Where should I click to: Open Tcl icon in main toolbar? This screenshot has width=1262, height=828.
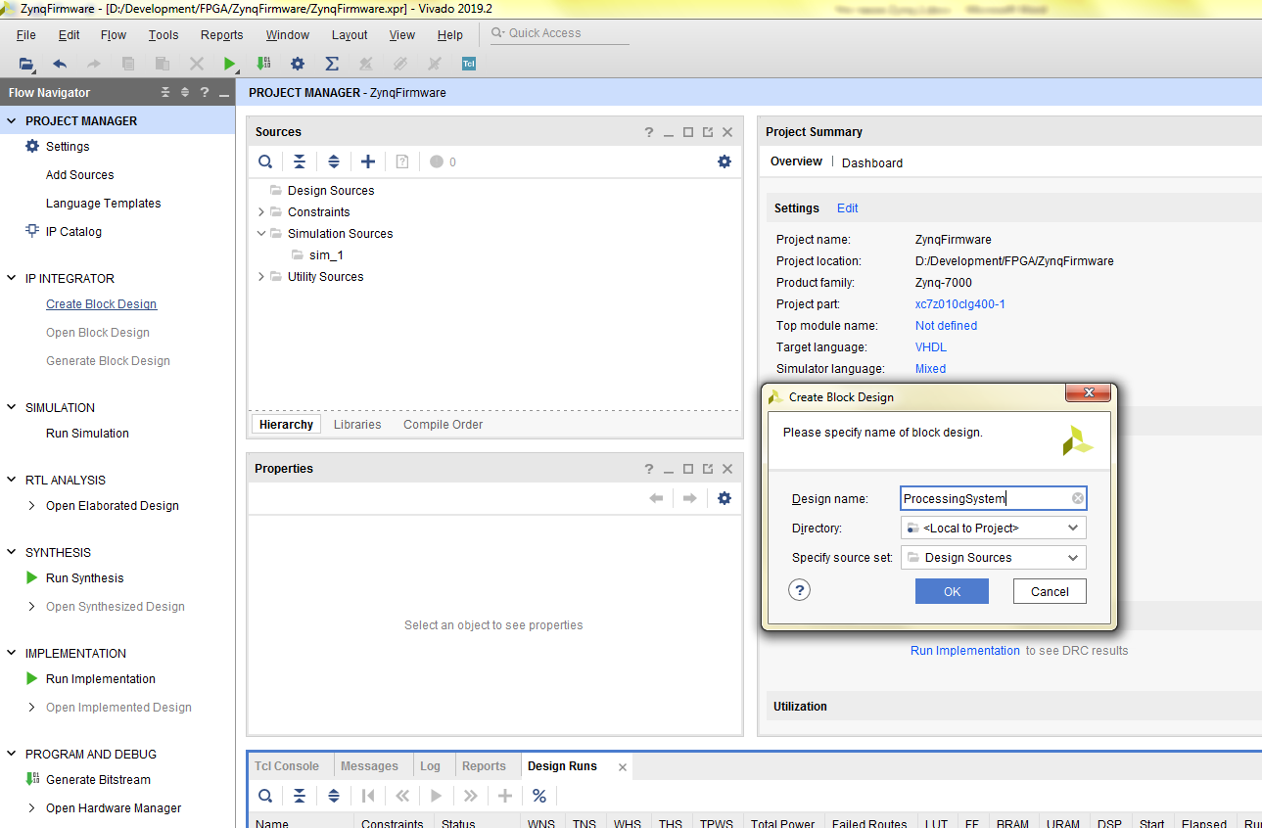(x=469, y=64)
